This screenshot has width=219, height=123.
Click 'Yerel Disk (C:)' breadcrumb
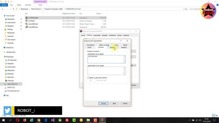click(x=36, y=9)
